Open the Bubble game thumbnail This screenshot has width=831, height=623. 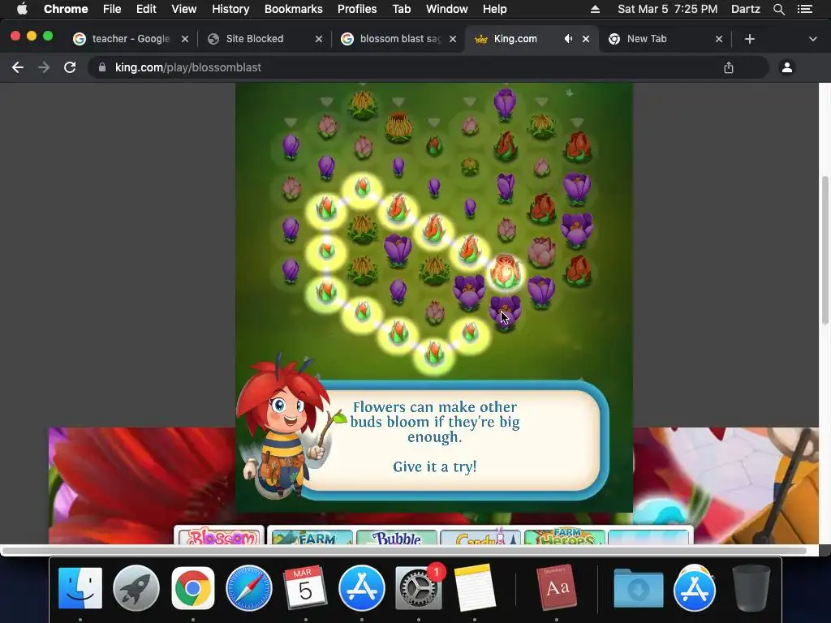tap(396, 536)
